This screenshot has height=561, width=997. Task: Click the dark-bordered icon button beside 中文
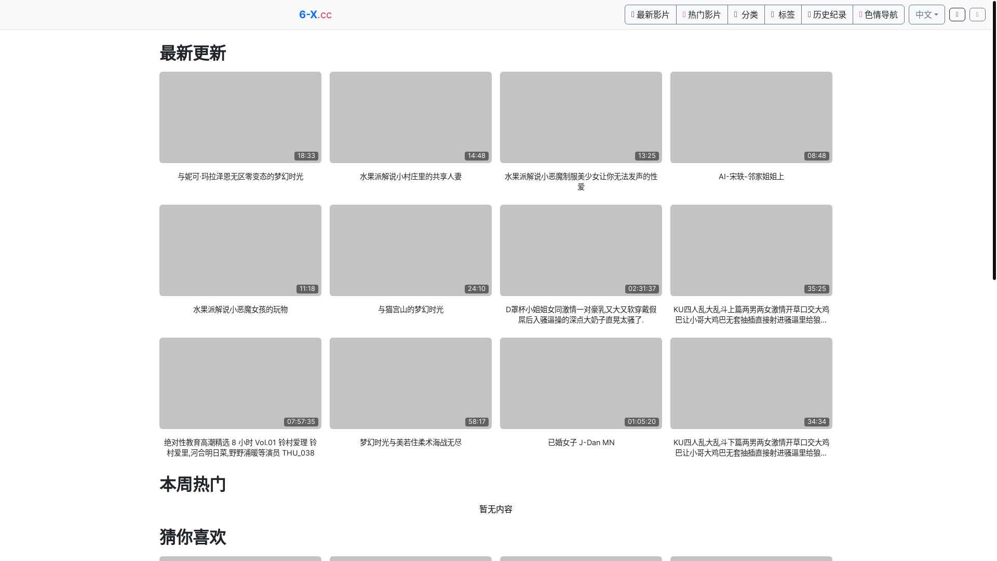point(957,15)
